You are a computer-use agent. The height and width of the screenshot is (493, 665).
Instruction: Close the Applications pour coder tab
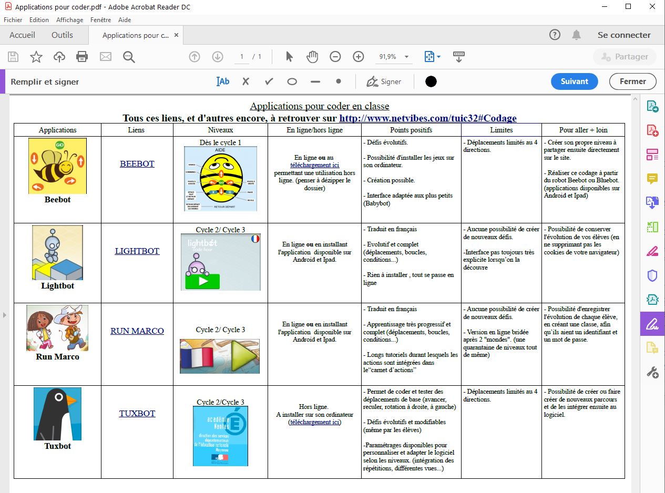tap(177, 35)
